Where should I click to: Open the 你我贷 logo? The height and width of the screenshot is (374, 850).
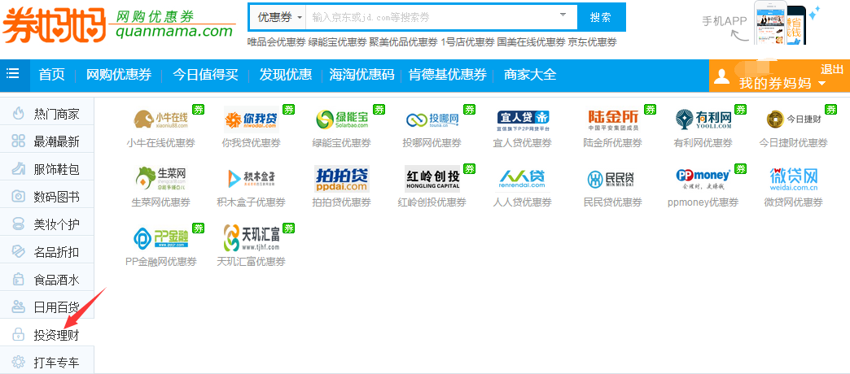252,119
